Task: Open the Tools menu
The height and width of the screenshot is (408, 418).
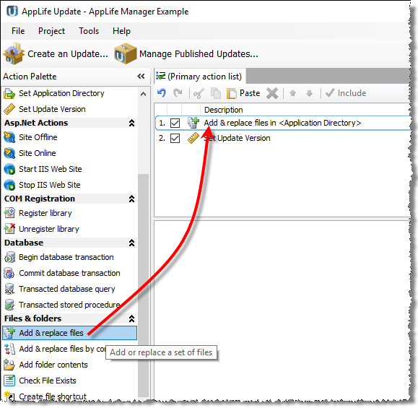Action: pyautogui.click(x=89, y=31)
